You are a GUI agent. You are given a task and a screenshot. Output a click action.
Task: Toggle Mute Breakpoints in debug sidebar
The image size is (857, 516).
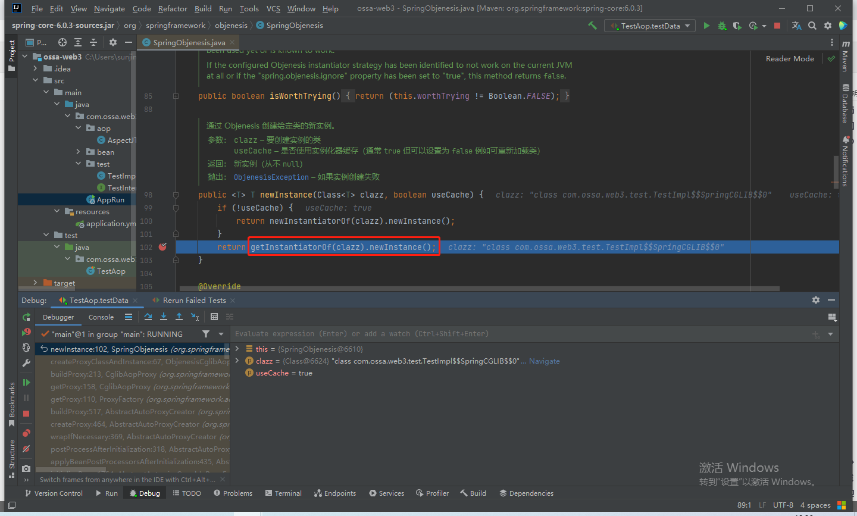point(26,449)
